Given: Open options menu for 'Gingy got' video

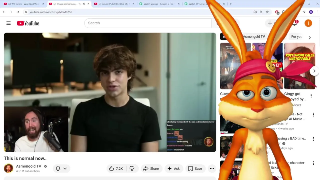Looking at the screenshot, I should tap(311, 95).
